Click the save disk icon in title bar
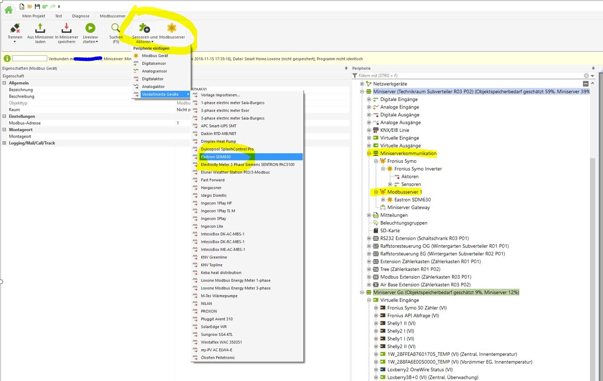 tap(37, 6)
